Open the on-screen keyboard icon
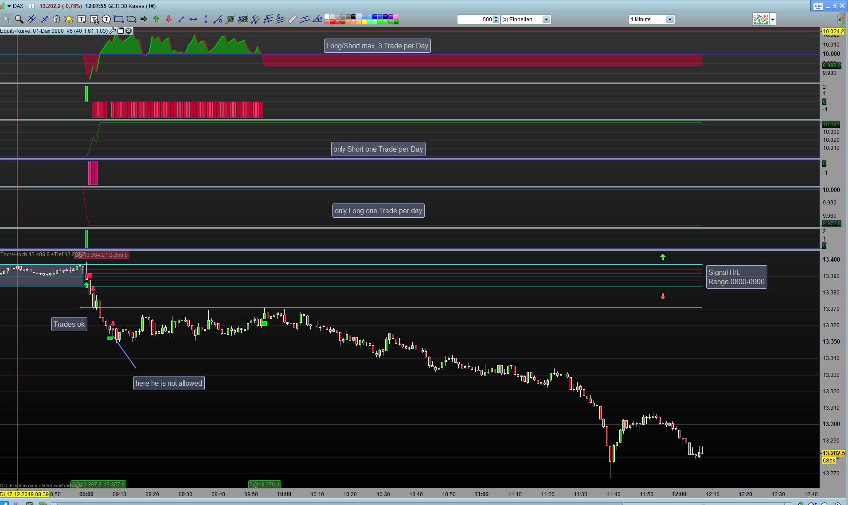848x505 pixels. click(x=818, y=6)
